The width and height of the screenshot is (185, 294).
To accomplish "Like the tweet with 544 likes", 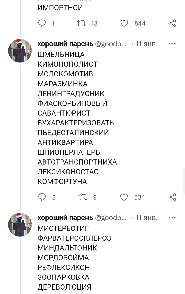I will (x=124, y=24).
